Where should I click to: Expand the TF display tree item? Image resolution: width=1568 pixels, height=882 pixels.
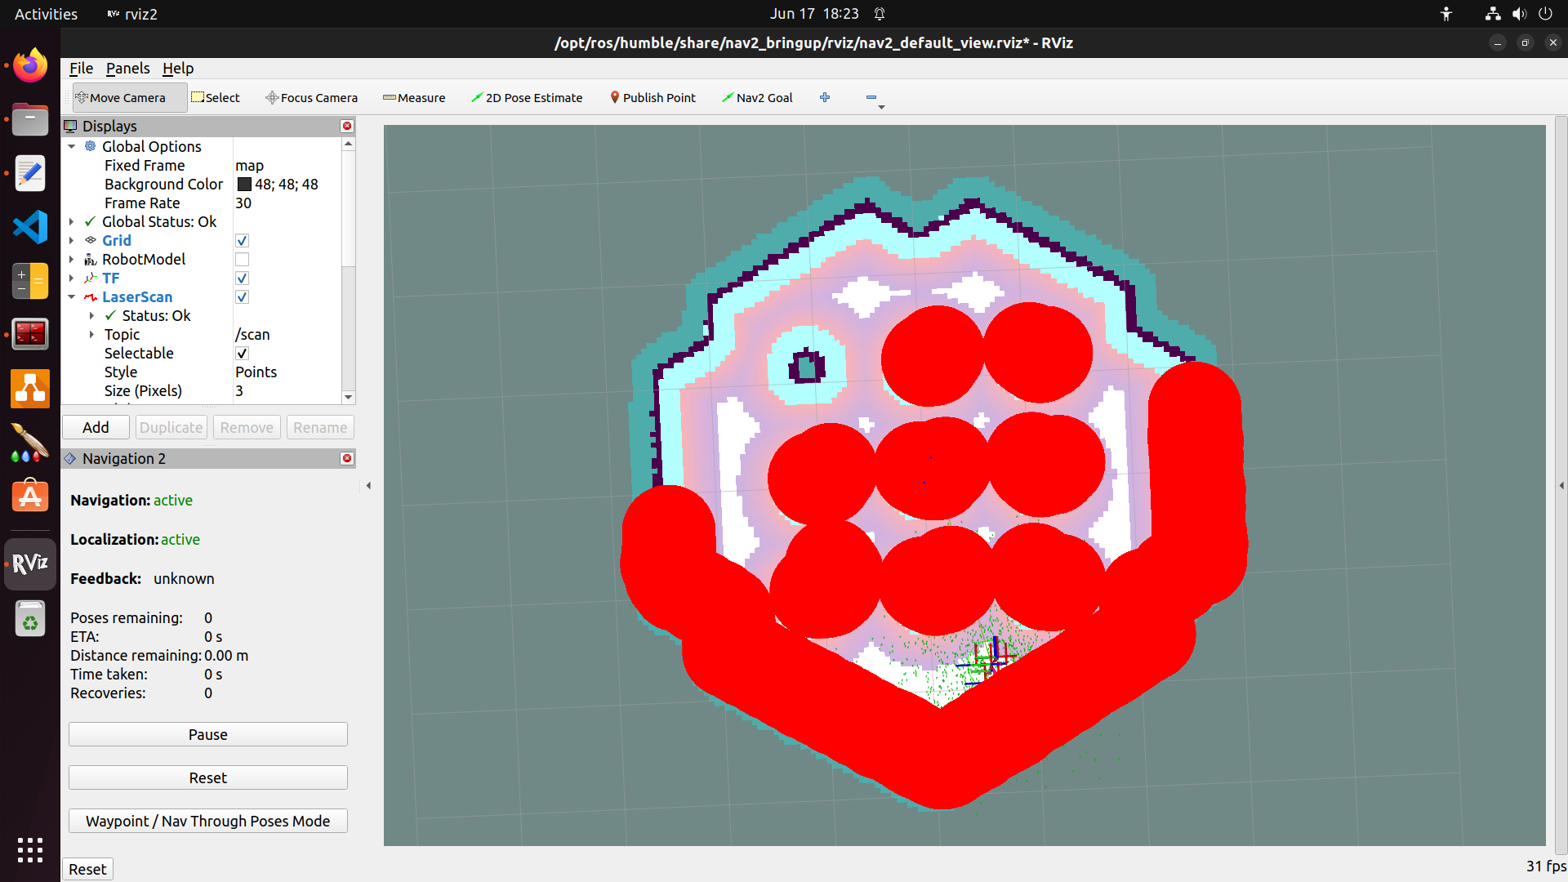point(72,278)
